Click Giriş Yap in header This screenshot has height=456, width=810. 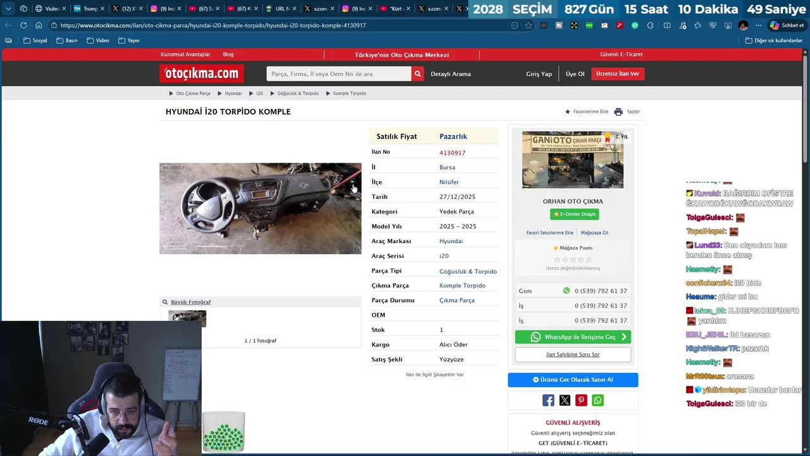(539, 74)
